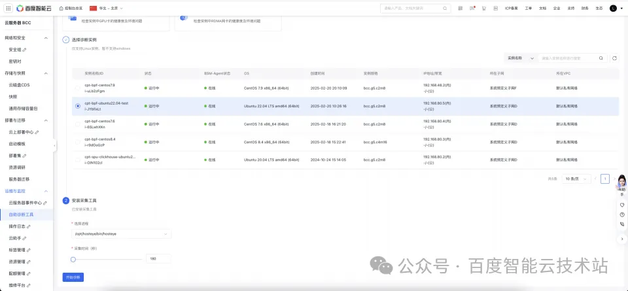Collapse the 网络和安全 sidebar group
The image size is (628, 291).
[46, 38]
